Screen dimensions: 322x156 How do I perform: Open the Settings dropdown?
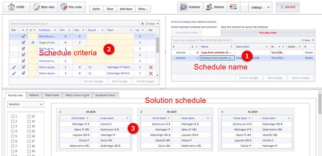point(260,7)
